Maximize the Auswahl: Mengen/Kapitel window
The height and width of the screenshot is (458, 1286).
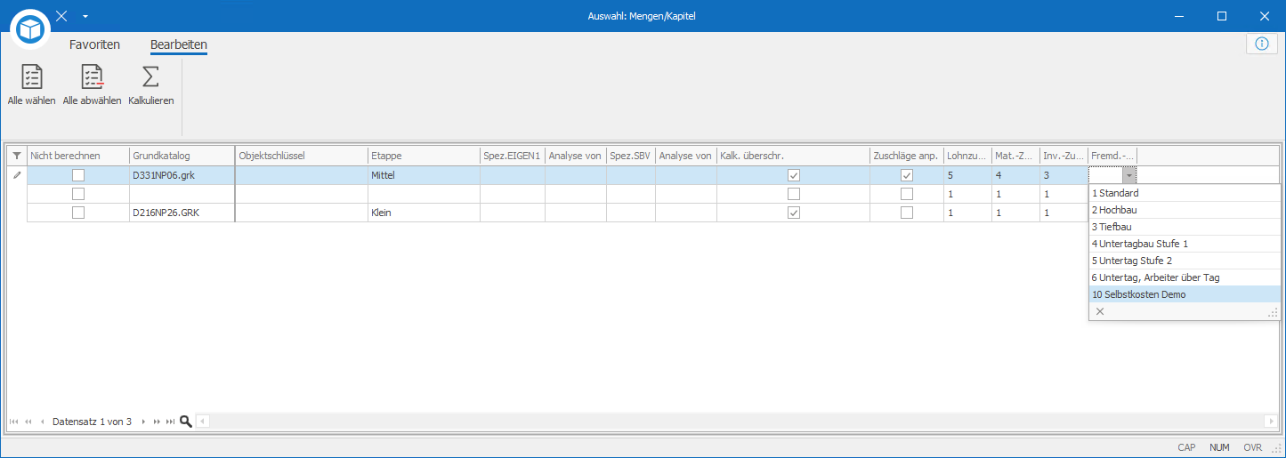point(1222,16)
